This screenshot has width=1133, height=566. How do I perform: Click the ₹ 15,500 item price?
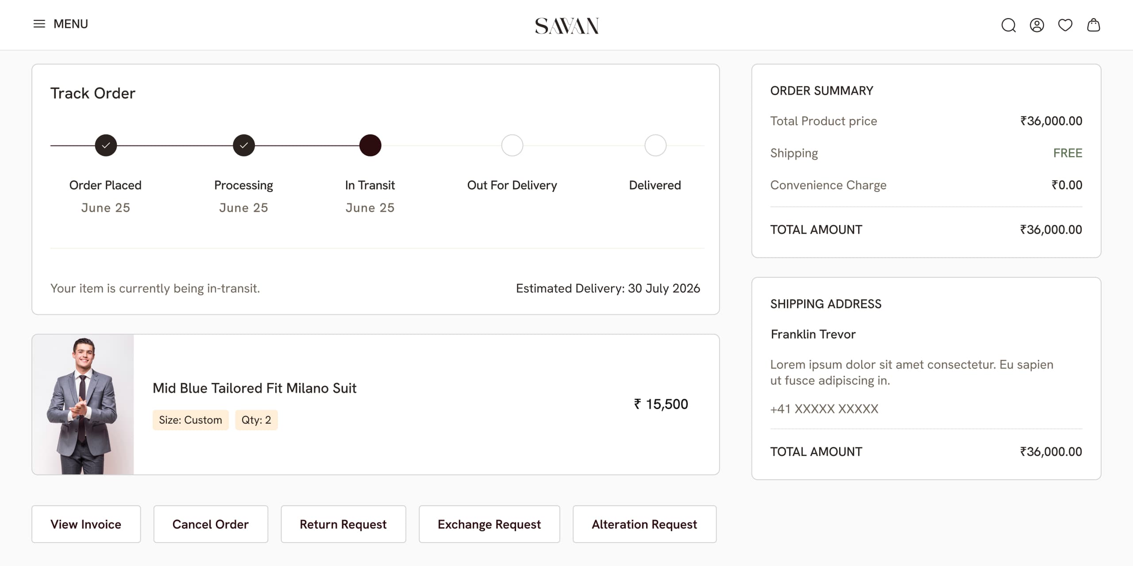pyautogui.click(x=661, y=404)
